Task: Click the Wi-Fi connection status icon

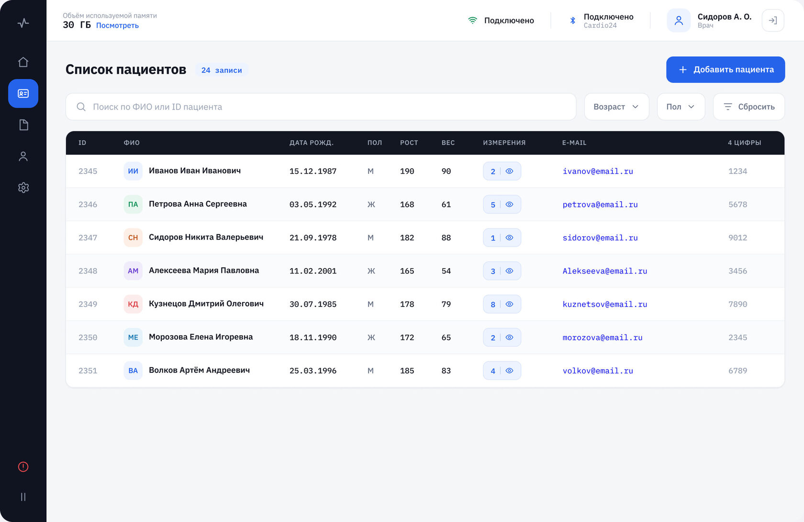Action: [x=472, y=20]
